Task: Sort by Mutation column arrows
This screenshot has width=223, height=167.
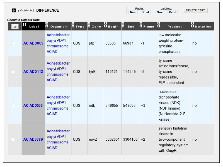Action: coord(192,25)
